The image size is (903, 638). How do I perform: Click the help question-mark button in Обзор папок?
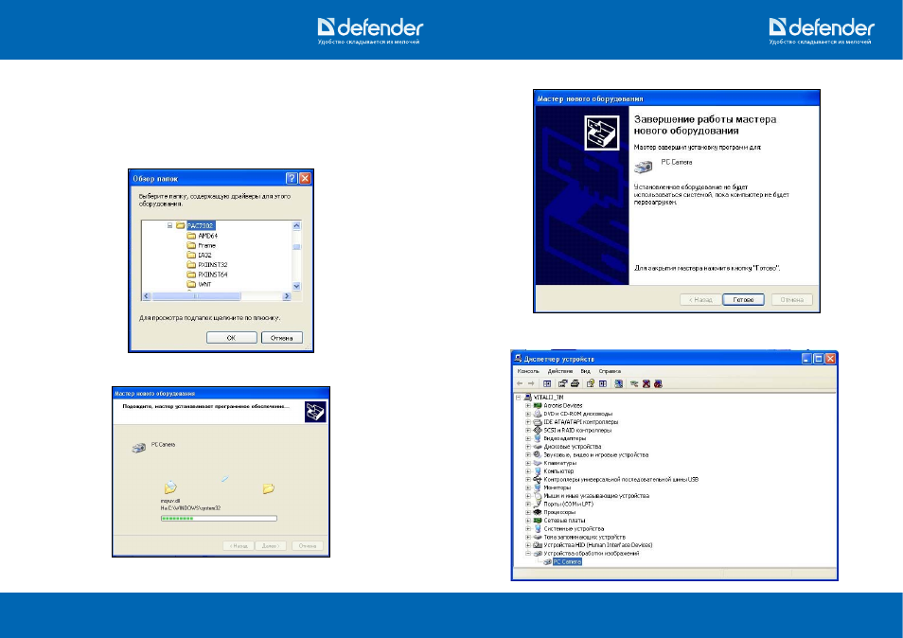pyautogui.click(x=292, y=179)
